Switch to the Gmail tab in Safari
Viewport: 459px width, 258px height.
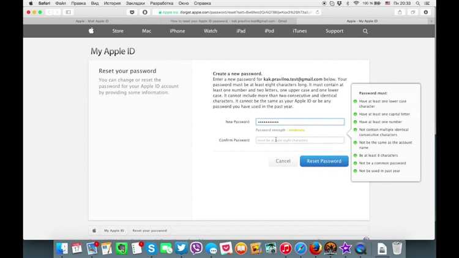pyautogui.click(x=229, y=21)
